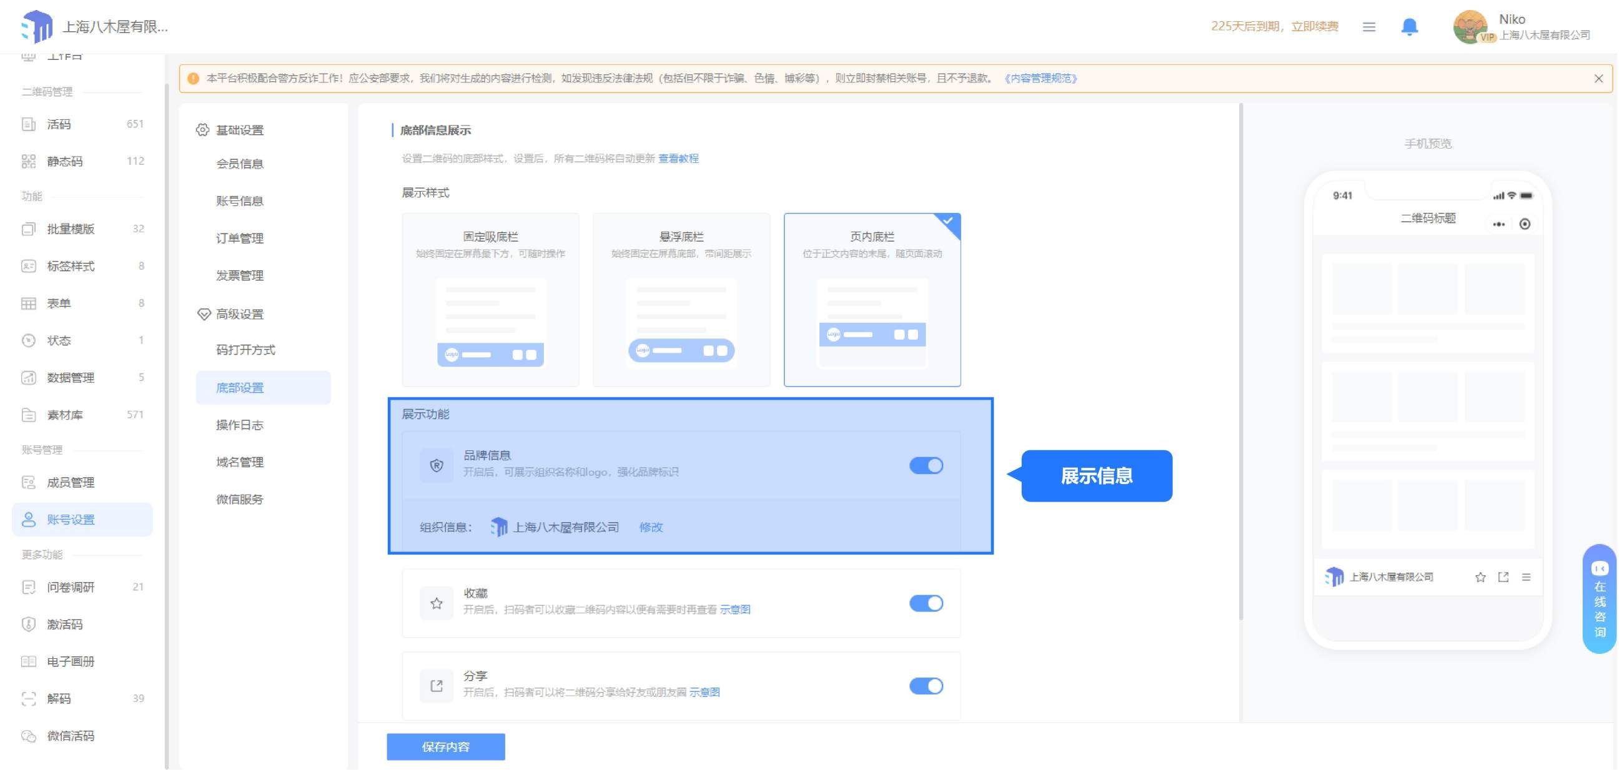The image size is (1622, 770).
Task: Open the 活码 sidebar item
Action: tap(82, 124)
